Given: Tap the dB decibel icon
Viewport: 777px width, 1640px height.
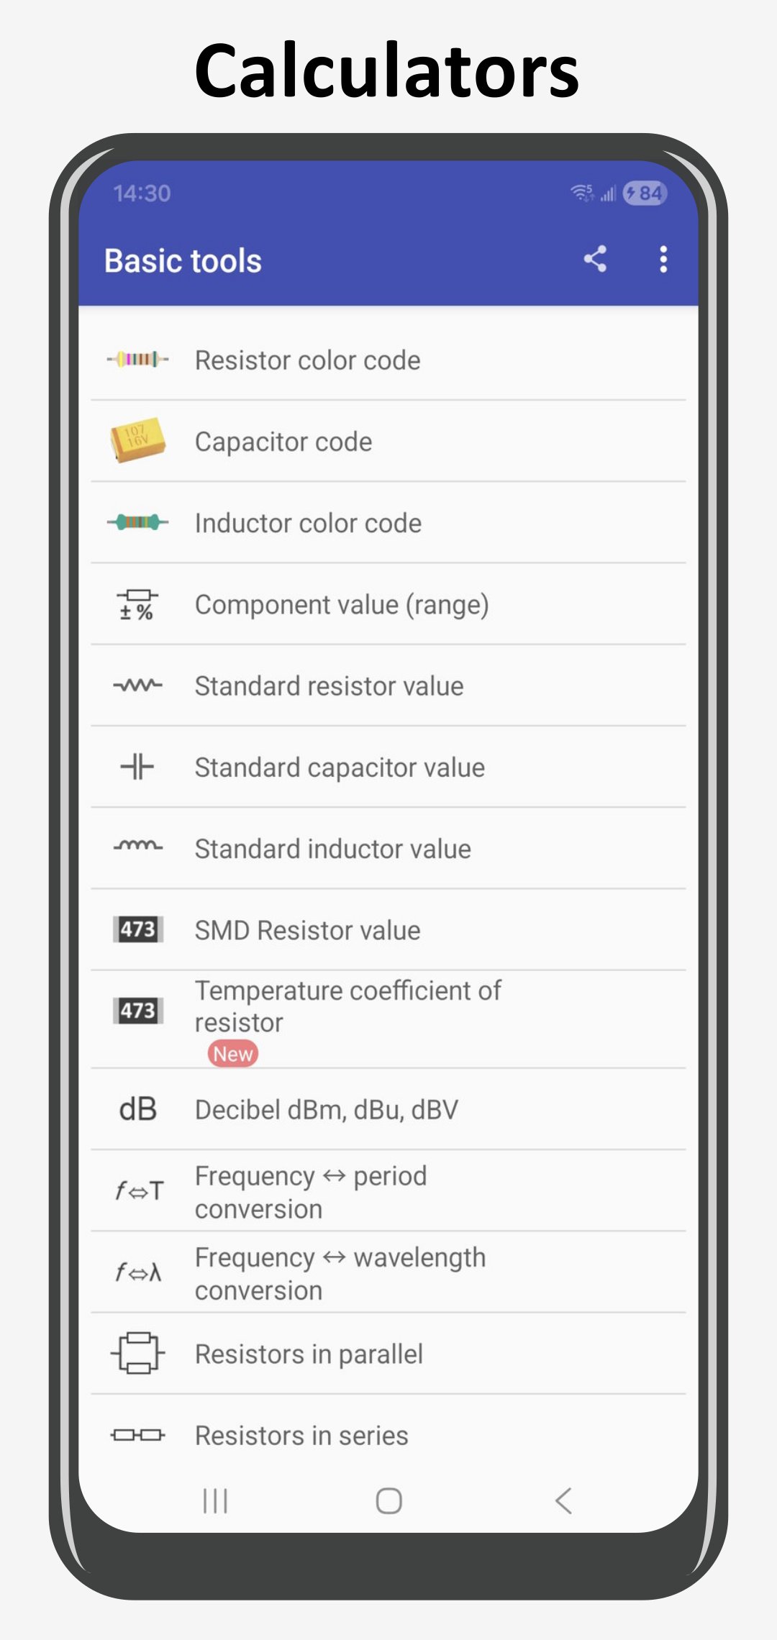Looking at the screenshot, I should point(137,1109).
